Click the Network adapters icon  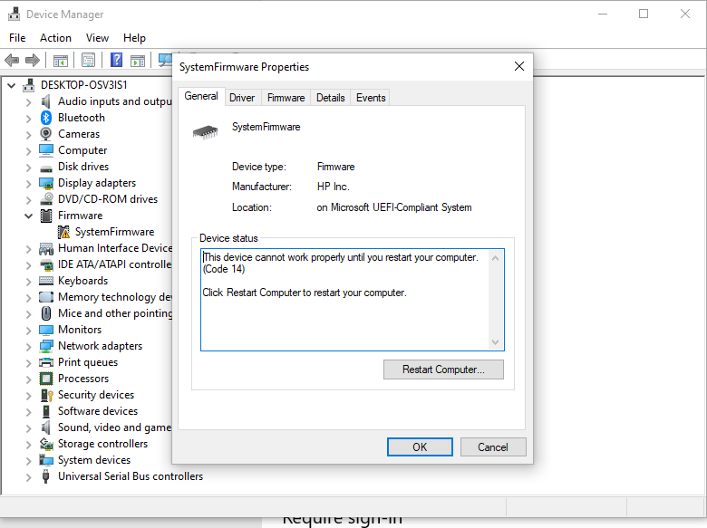[x=46, y=346]
